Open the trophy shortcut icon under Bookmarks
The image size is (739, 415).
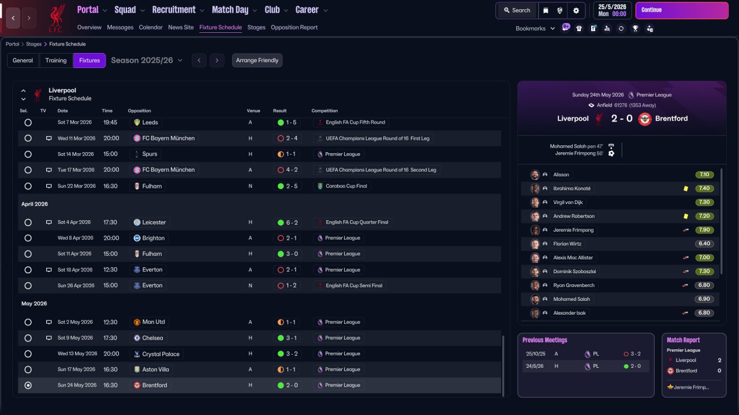coord(635,28)
